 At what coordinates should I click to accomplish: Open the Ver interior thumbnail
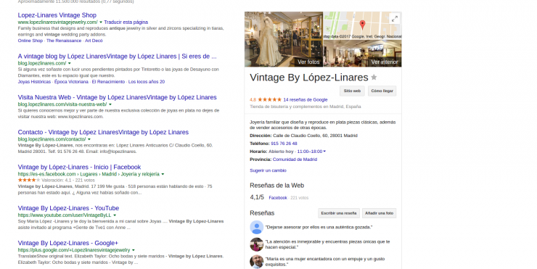(x=363, y=54)
